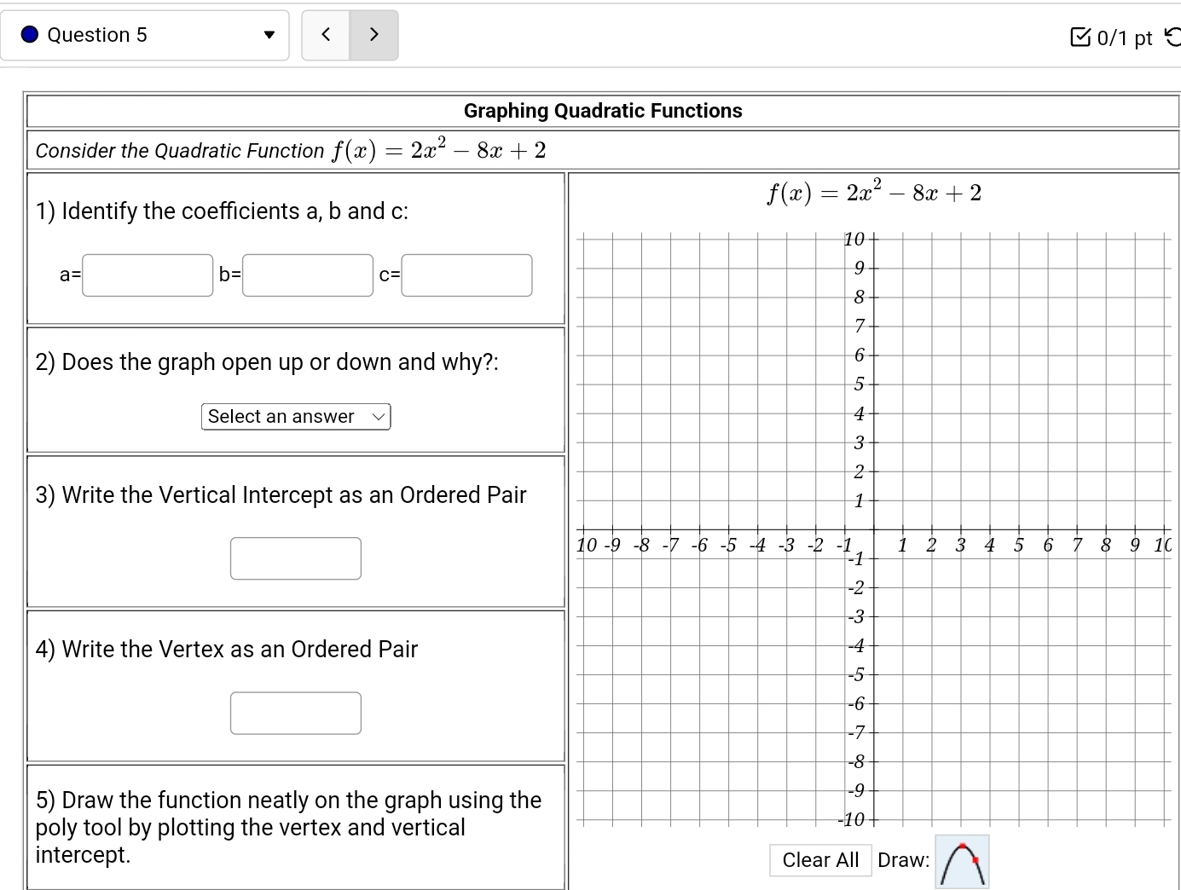Click 'Consider the Quadratic Function' text
This screenshot has height=890, width=1181.
coord(180,151)
